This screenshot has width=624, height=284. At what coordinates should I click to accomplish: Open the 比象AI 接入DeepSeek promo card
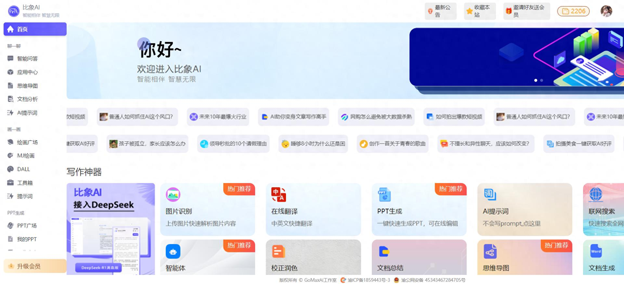(111, 229)
